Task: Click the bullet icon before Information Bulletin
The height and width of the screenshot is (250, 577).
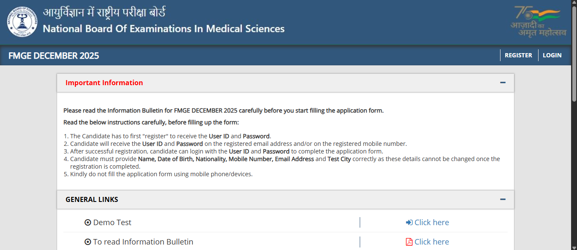Action: 88,242
